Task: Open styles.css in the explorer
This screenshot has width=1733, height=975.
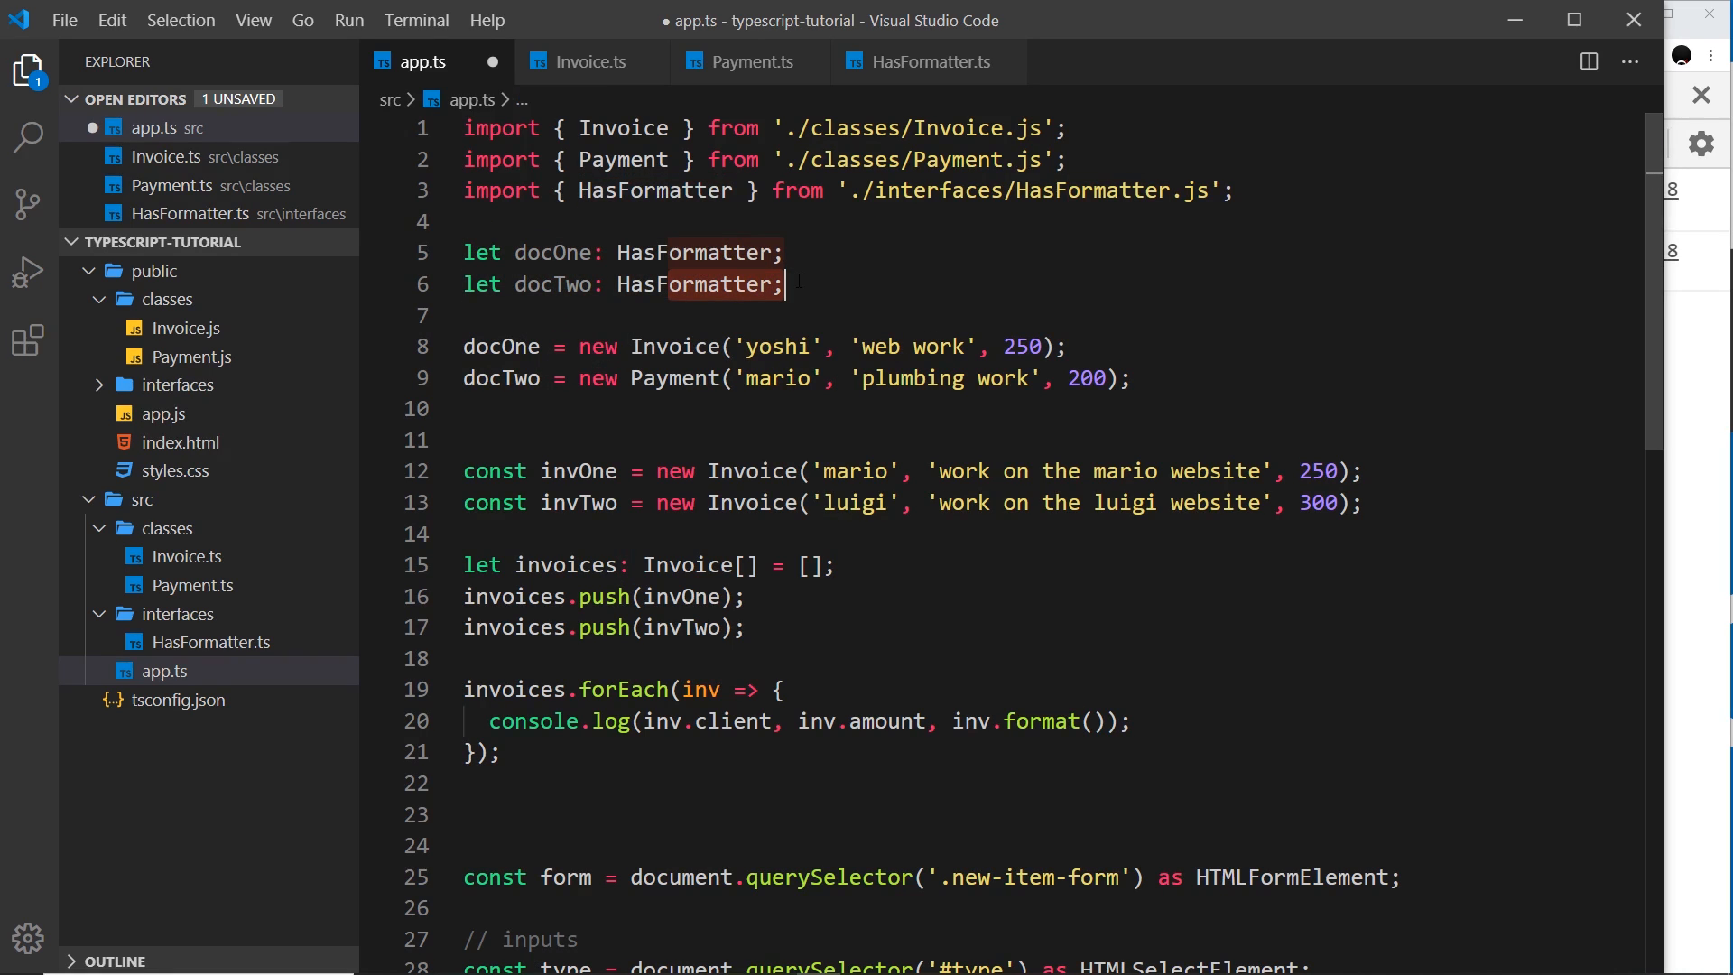Action: tap(175, 471)
